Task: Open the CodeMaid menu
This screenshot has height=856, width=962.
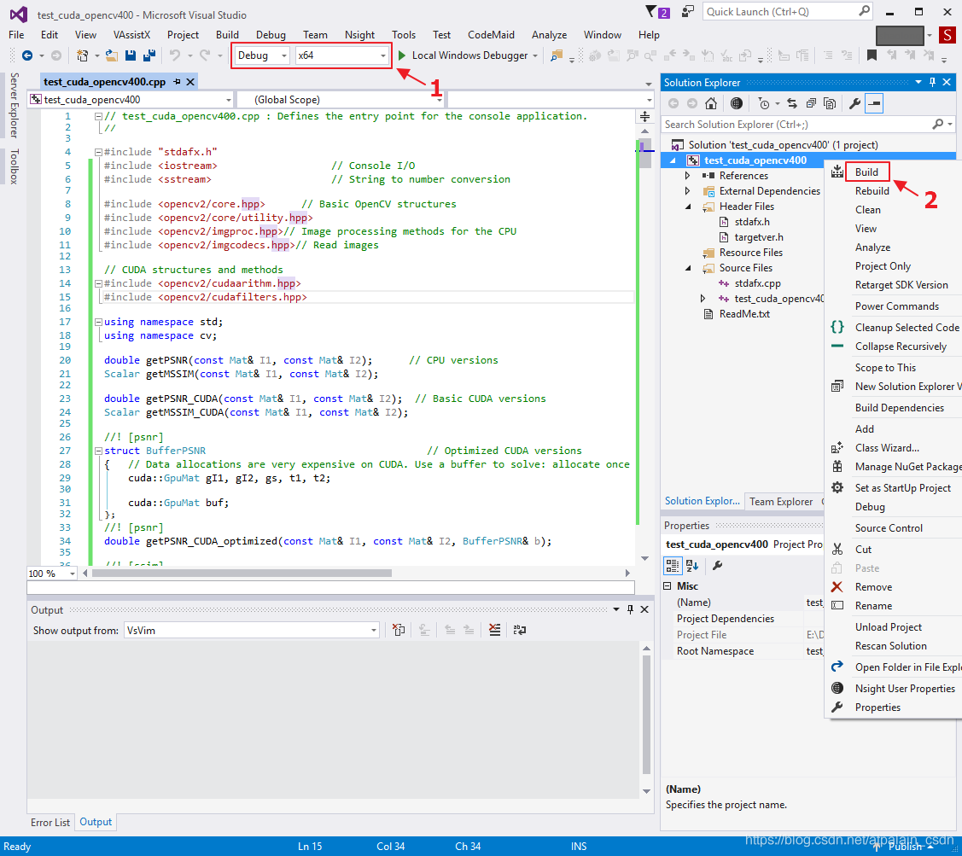Action: [491, 35]
